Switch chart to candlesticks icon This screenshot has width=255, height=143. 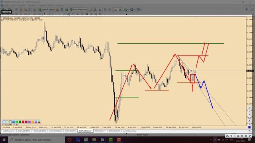[x=96, y=10]
